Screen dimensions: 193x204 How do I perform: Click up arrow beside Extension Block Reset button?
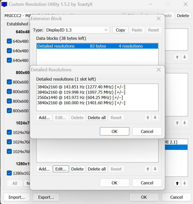148,169
